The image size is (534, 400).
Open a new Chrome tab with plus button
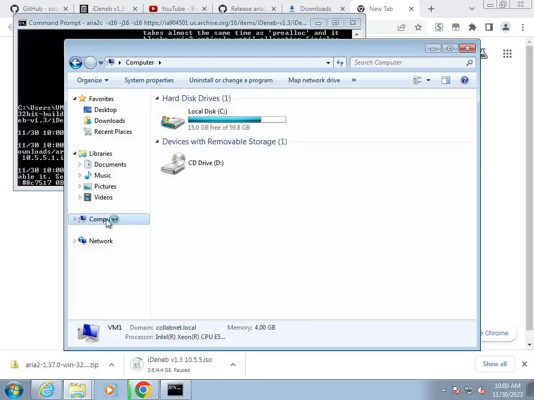pyautogui.click(x=431, y=9)
